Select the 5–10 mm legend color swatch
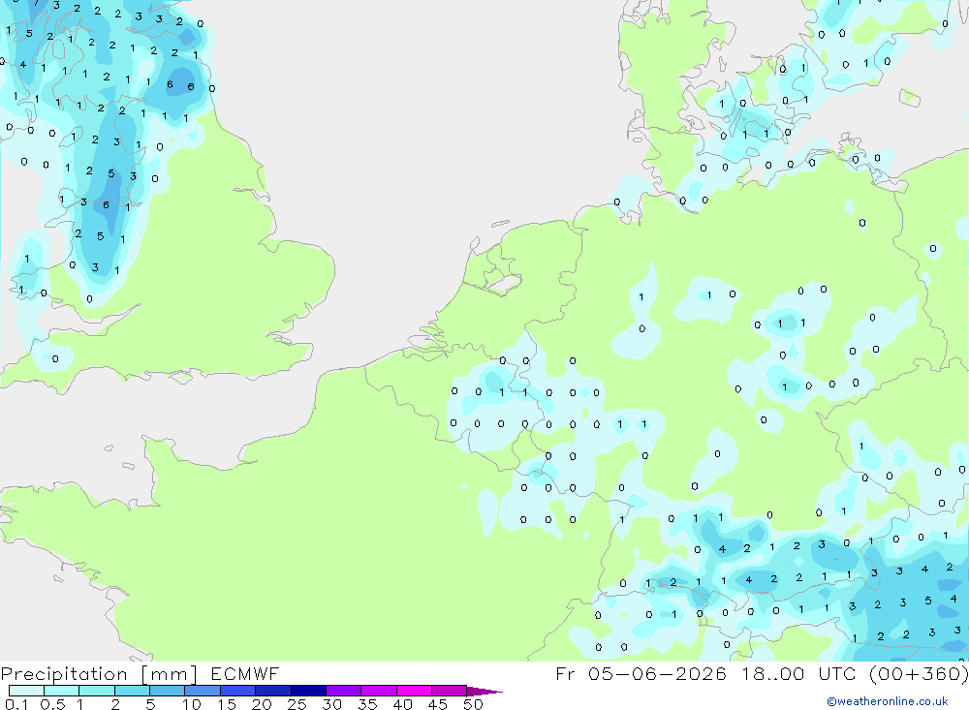 [x=167, y=691]
